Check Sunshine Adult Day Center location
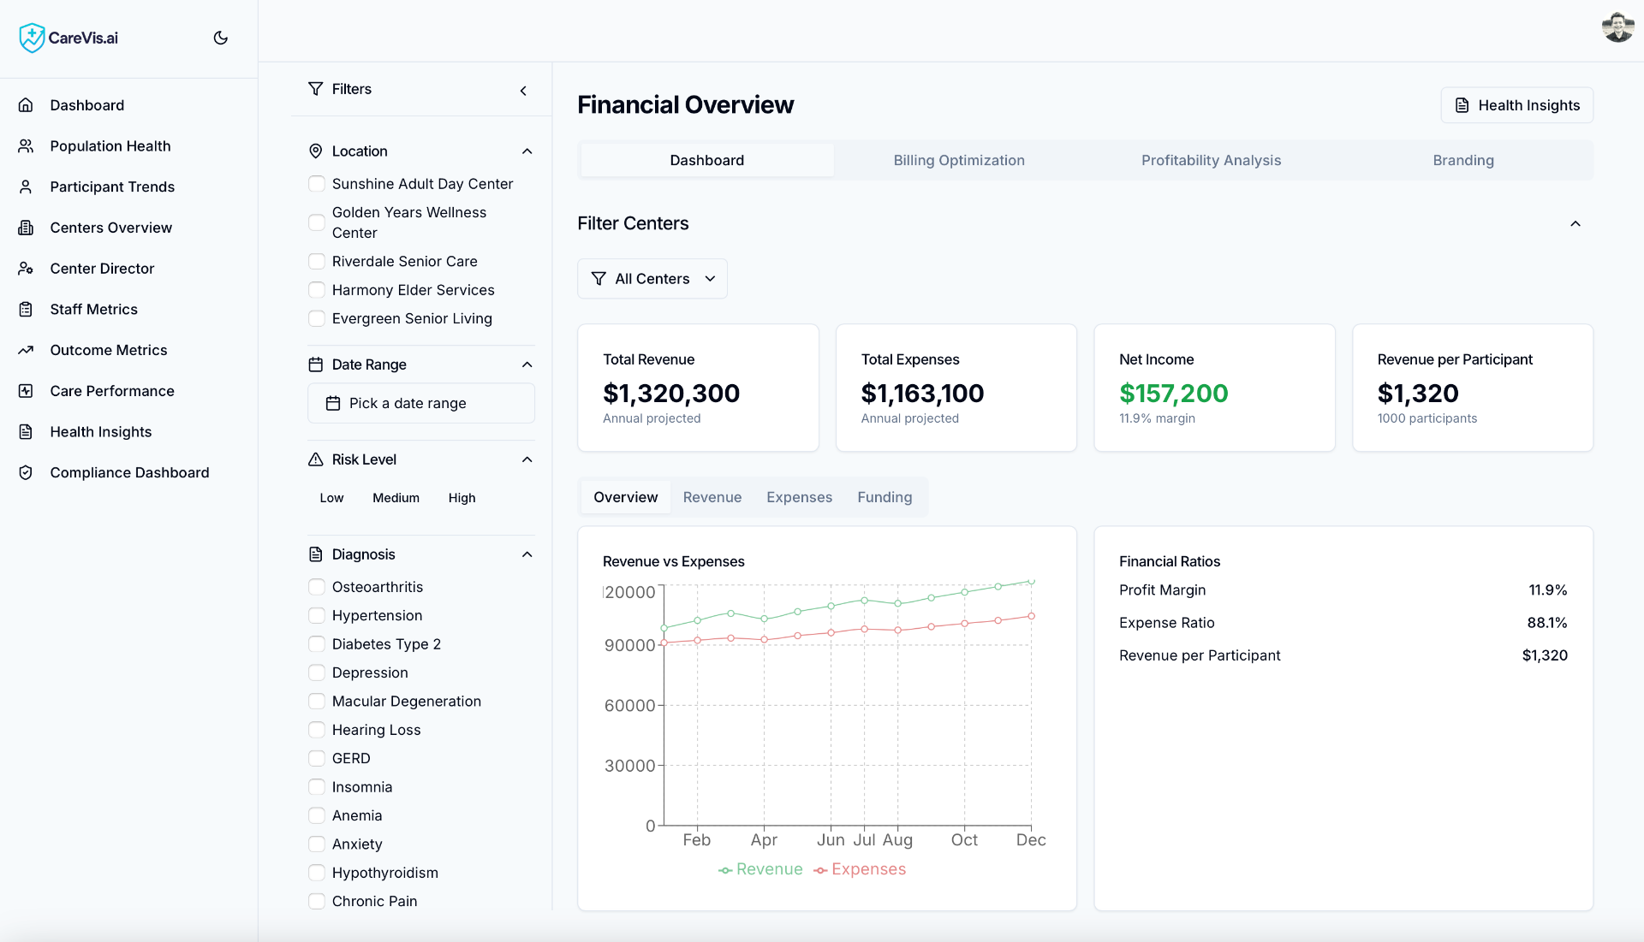 click(x=317, y=184)
